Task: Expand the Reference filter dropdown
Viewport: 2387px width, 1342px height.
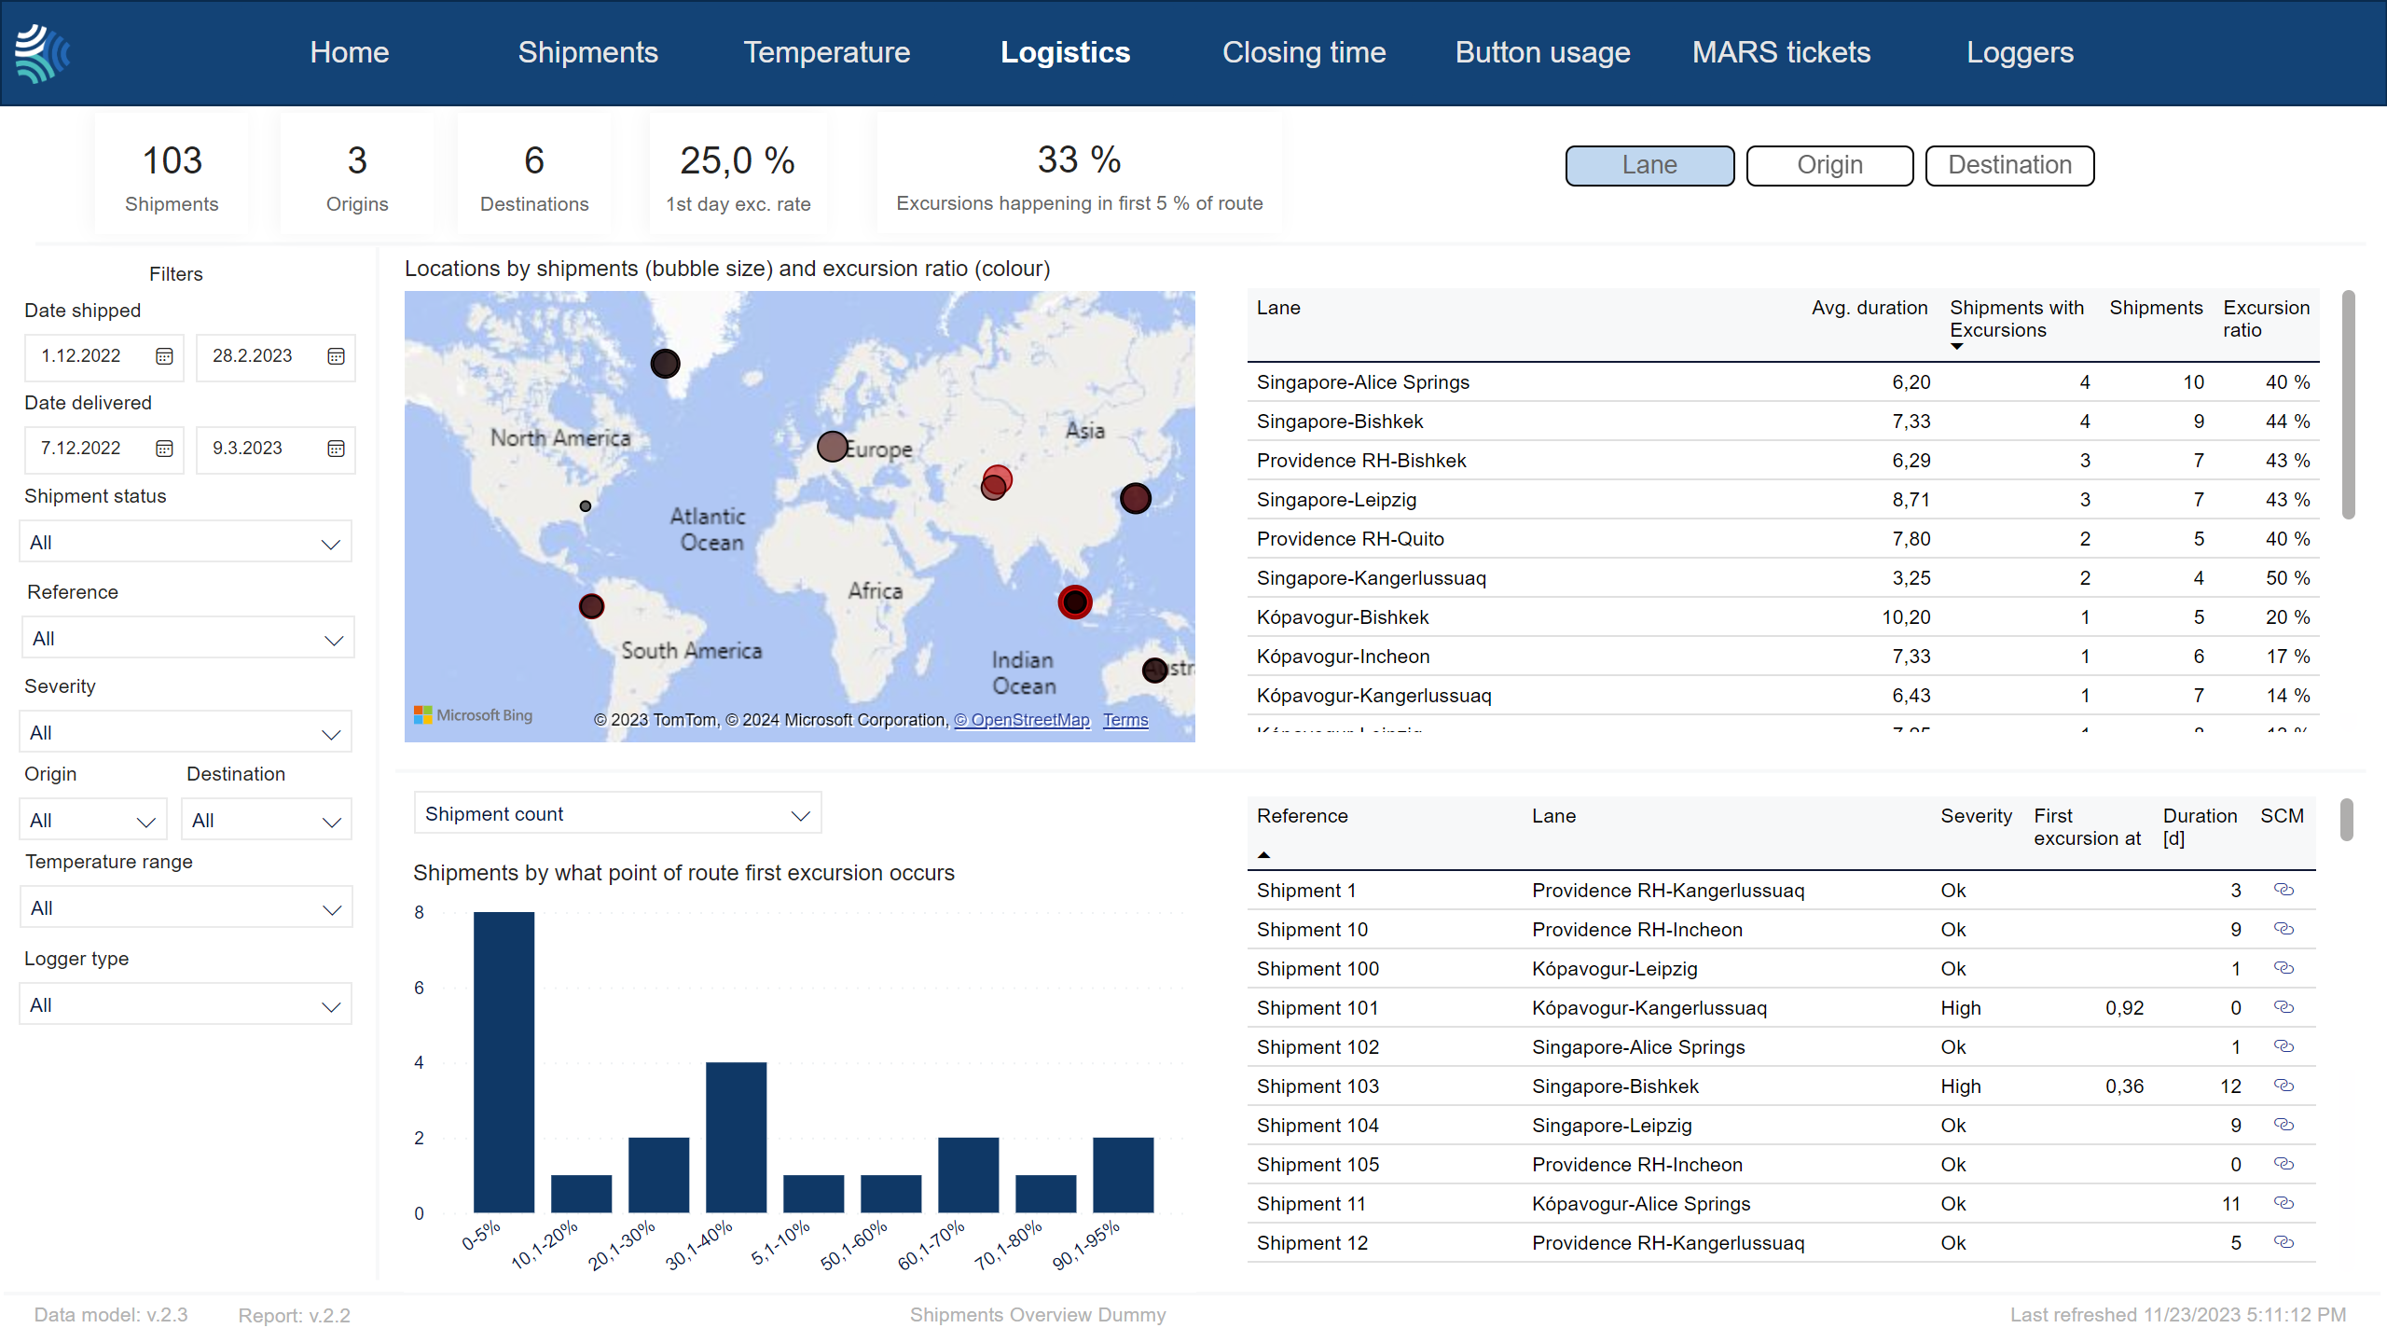Action: tap(187, 639)
